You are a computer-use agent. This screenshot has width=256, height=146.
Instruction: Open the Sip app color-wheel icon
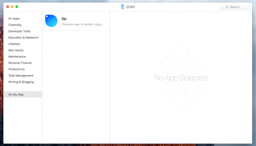pos(51,21)
